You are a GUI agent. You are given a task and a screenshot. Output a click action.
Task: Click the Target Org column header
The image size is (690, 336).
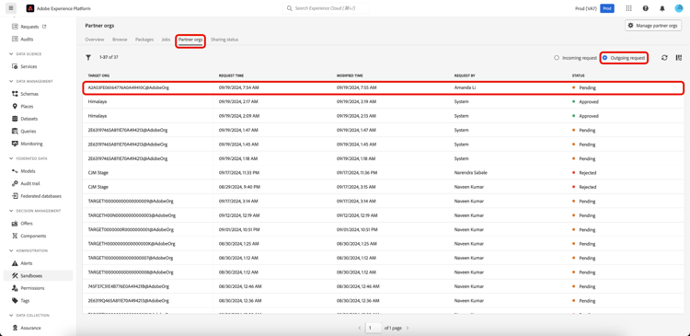pos(98,75)
